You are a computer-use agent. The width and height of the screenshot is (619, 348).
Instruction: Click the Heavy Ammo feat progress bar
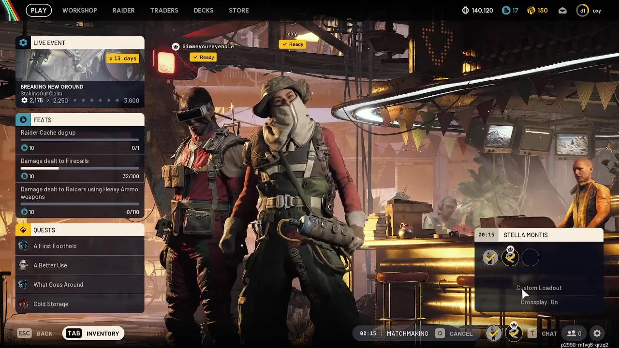[80, 204]
